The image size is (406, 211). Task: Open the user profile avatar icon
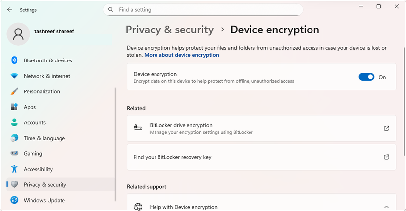tap(18, 33)
